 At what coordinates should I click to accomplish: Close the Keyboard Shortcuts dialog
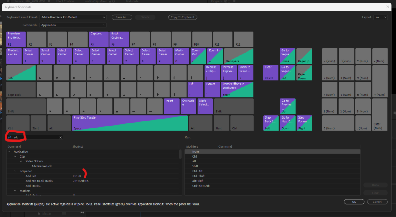(388, 7)
